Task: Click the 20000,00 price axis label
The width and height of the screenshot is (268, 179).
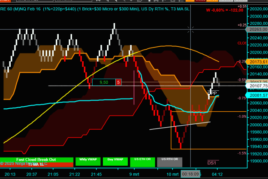Action: coord(259,125)
